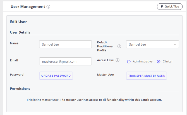Click the Edit User heading
Screen dimensions: 187x115
18,22
